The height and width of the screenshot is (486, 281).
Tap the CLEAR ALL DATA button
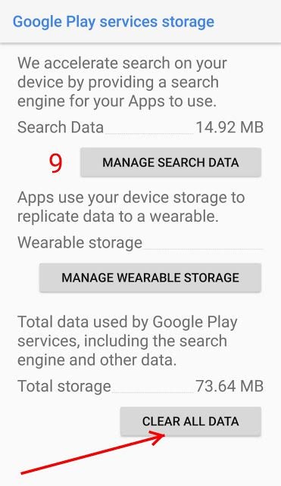point(191,421)
